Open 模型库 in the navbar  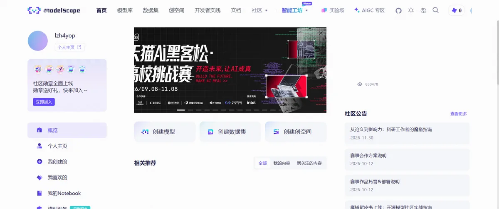[125, 10]
